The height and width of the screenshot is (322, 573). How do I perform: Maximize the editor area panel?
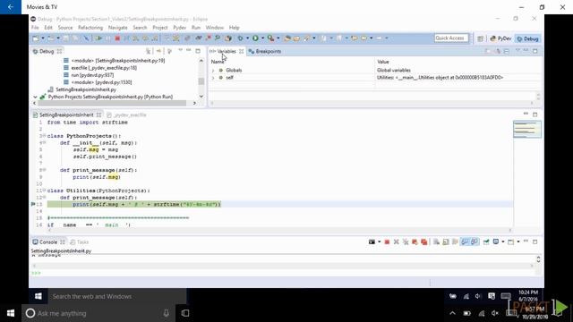[535, 114]
